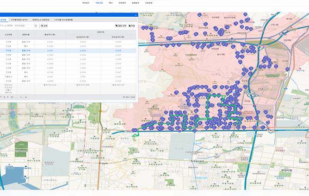Select the 마을버스 row in the table
This screenshot has height=196, width=309.
(68, 76)
